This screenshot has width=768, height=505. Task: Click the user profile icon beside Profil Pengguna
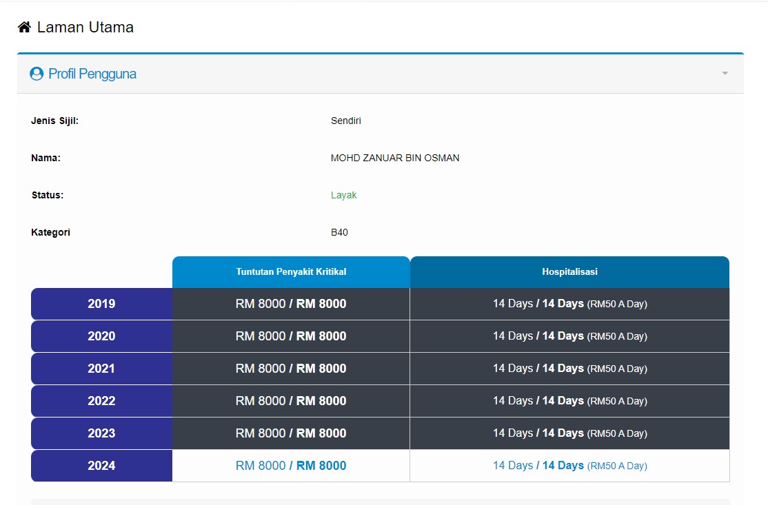(x=37, y=74)
